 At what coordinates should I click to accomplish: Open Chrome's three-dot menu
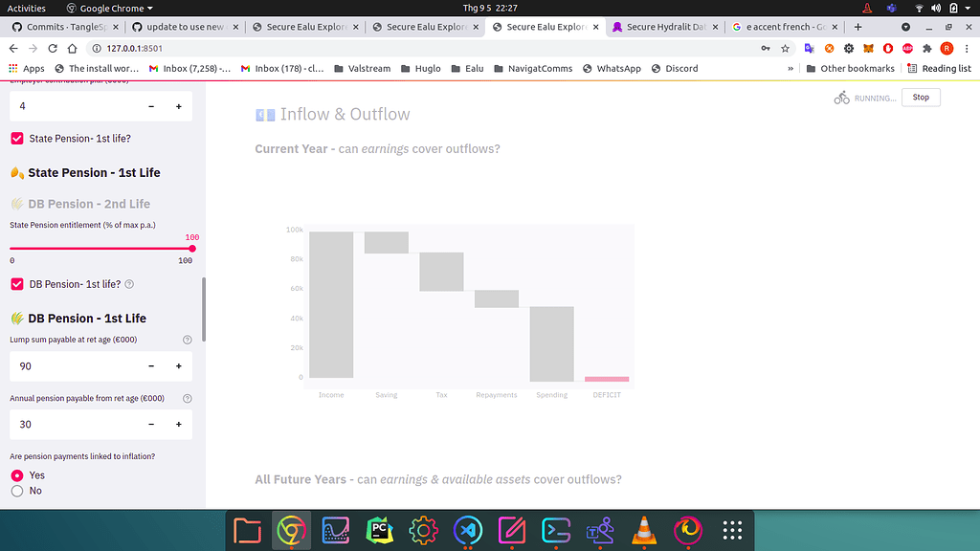click(968, 48)
